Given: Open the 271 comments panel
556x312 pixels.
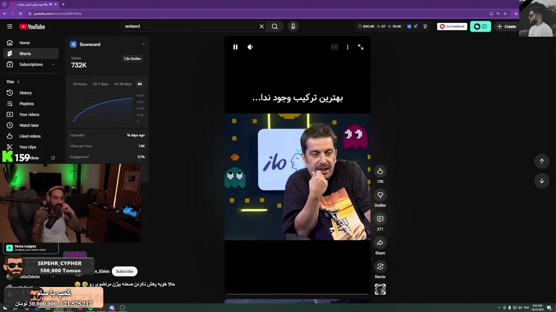Looking at the screenshot, I should [380, 219].
